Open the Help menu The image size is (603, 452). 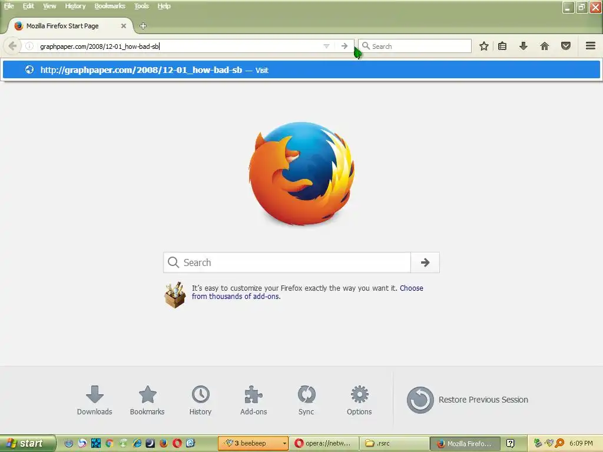click(164, 6)
